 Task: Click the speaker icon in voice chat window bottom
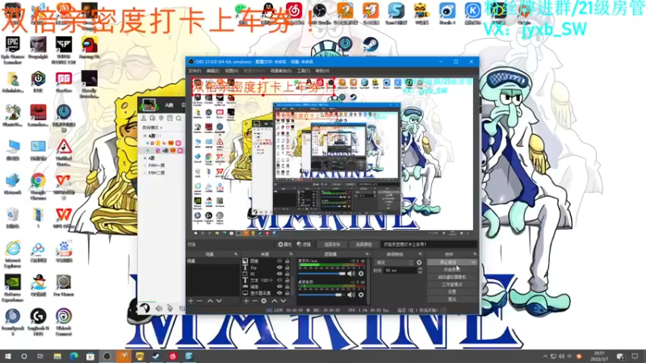[x=158, y=308]
